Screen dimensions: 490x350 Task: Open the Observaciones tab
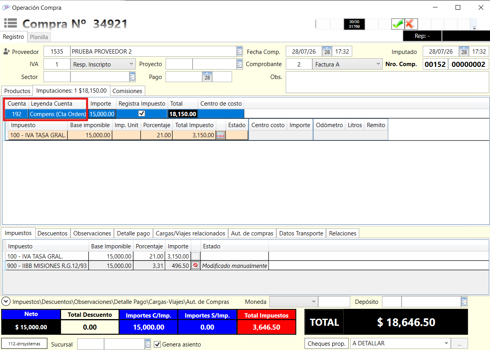click(92, 233)
